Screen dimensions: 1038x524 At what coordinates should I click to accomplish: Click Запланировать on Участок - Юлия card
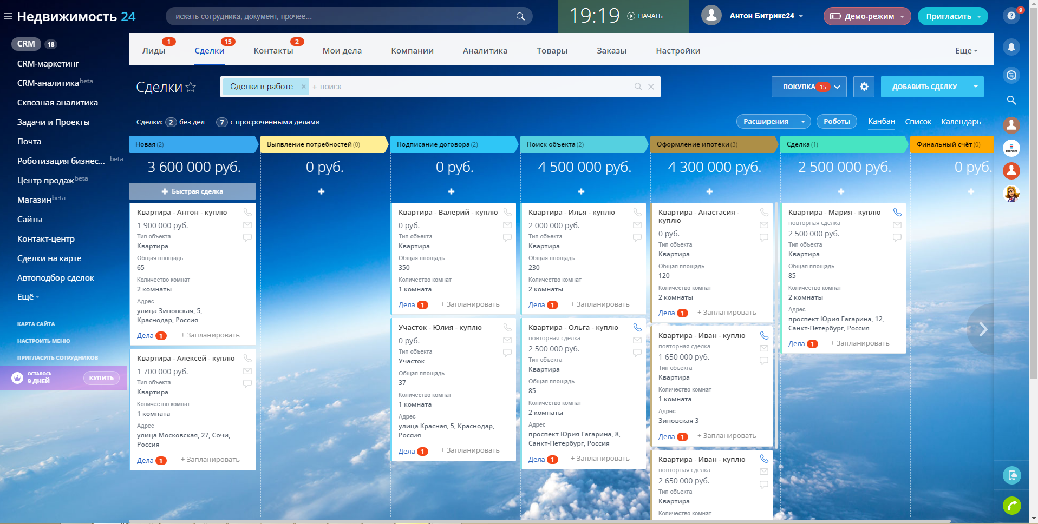click(470, 450)
